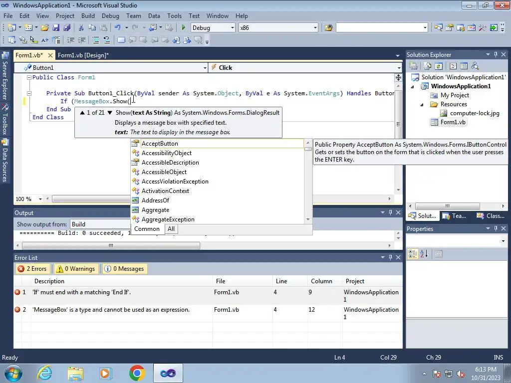Collapse the Public Class Form1 code region
Viewport: 511px width, 383px height.
(x=29, y=77)
